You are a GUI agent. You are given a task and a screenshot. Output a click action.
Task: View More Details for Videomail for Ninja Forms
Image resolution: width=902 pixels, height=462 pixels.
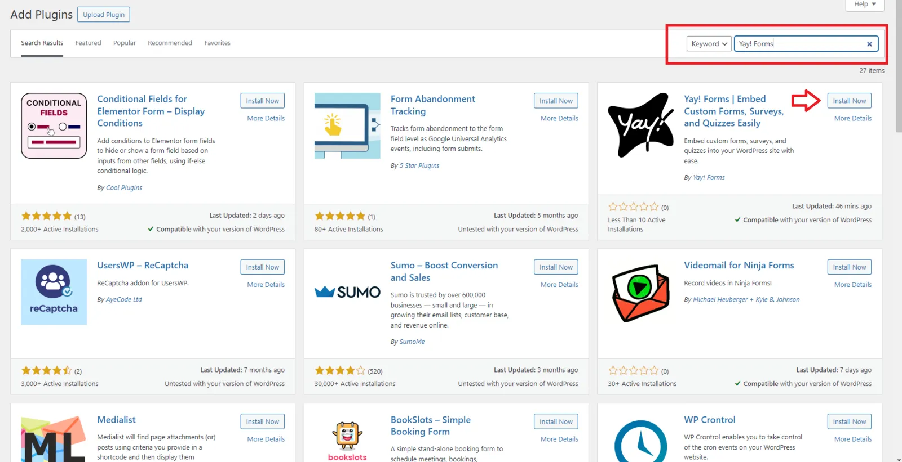coord(853,285)
